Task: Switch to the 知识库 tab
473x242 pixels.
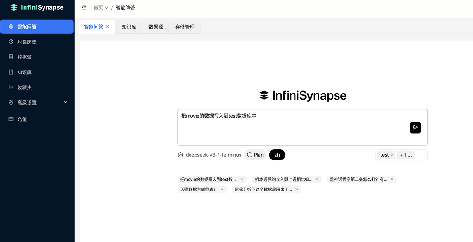Action: pyautogui.click(x=129, y=27)
